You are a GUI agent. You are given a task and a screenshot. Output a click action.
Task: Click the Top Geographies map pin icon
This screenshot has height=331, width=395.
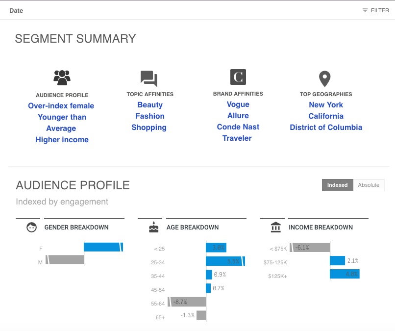[324, 78]
